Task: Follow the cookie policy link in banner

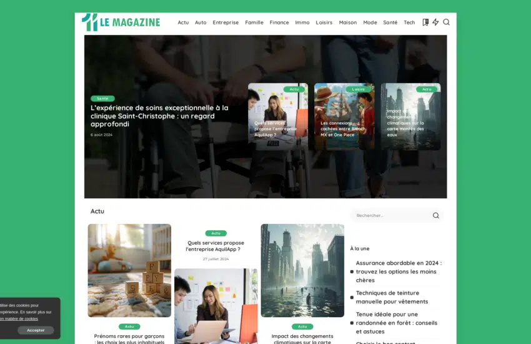Action: (19, 318)
